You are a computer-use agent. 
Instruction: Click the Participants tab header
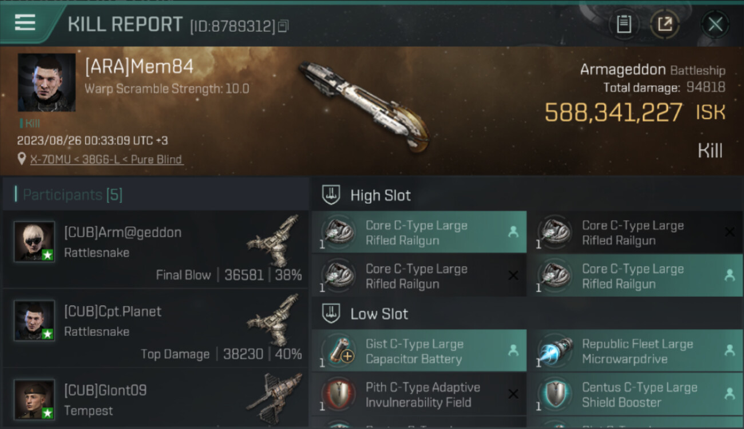pyautogui.click(x=72, y=194)
